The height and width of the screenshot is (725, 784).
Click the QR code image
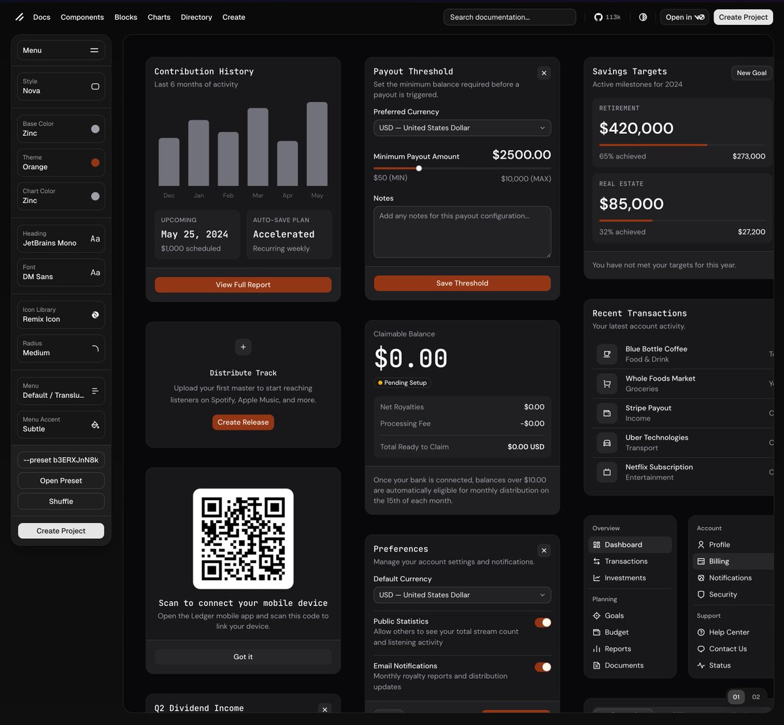(x=243, y=539)
